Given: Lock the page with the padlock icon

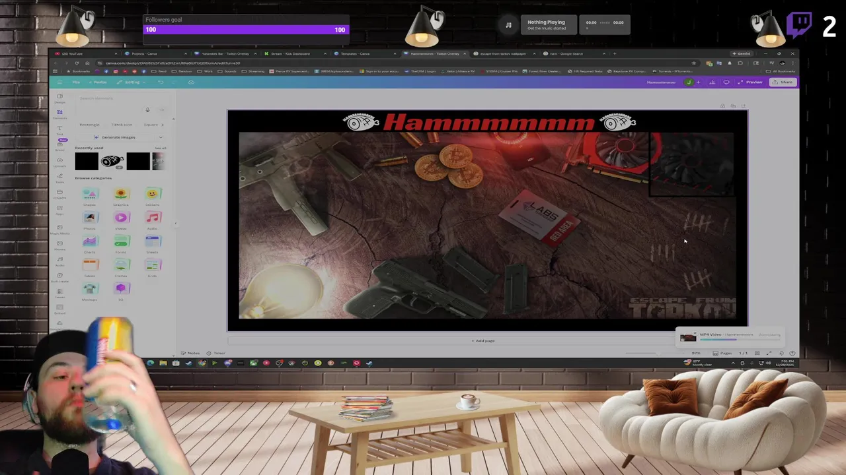Looking at the screenshot, I should pos(722,106).
